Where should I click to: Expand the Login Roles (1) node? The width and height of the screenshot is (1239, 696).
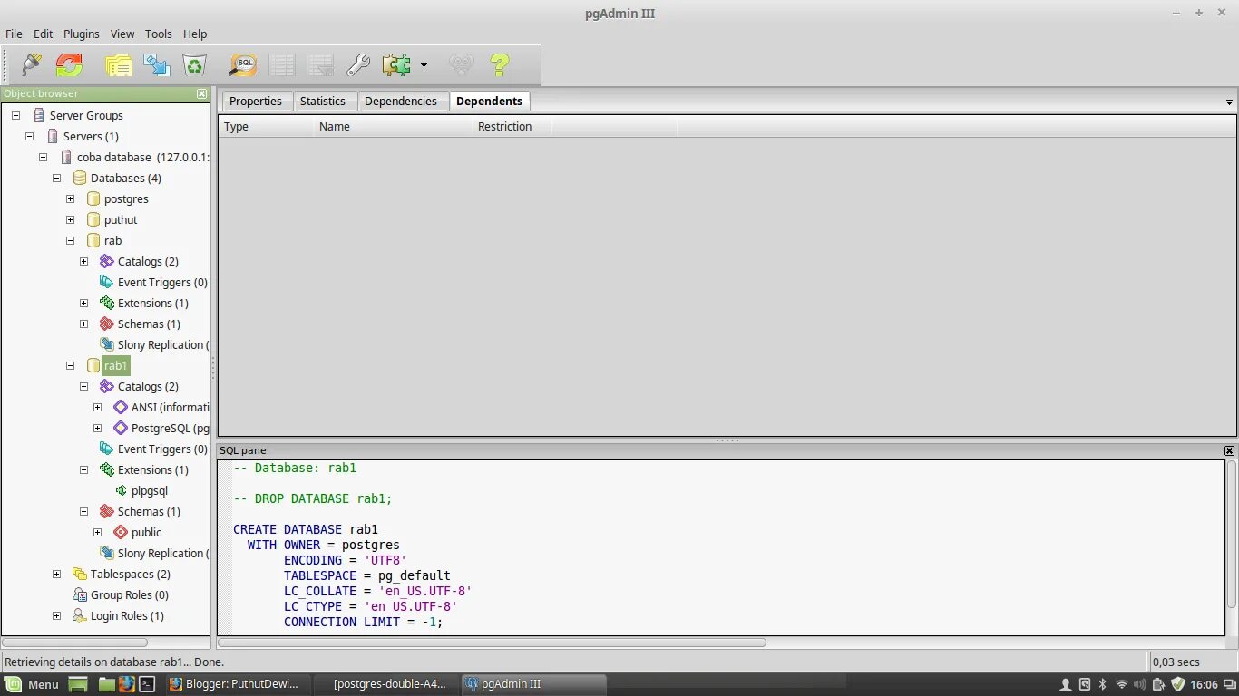[56, 615]
